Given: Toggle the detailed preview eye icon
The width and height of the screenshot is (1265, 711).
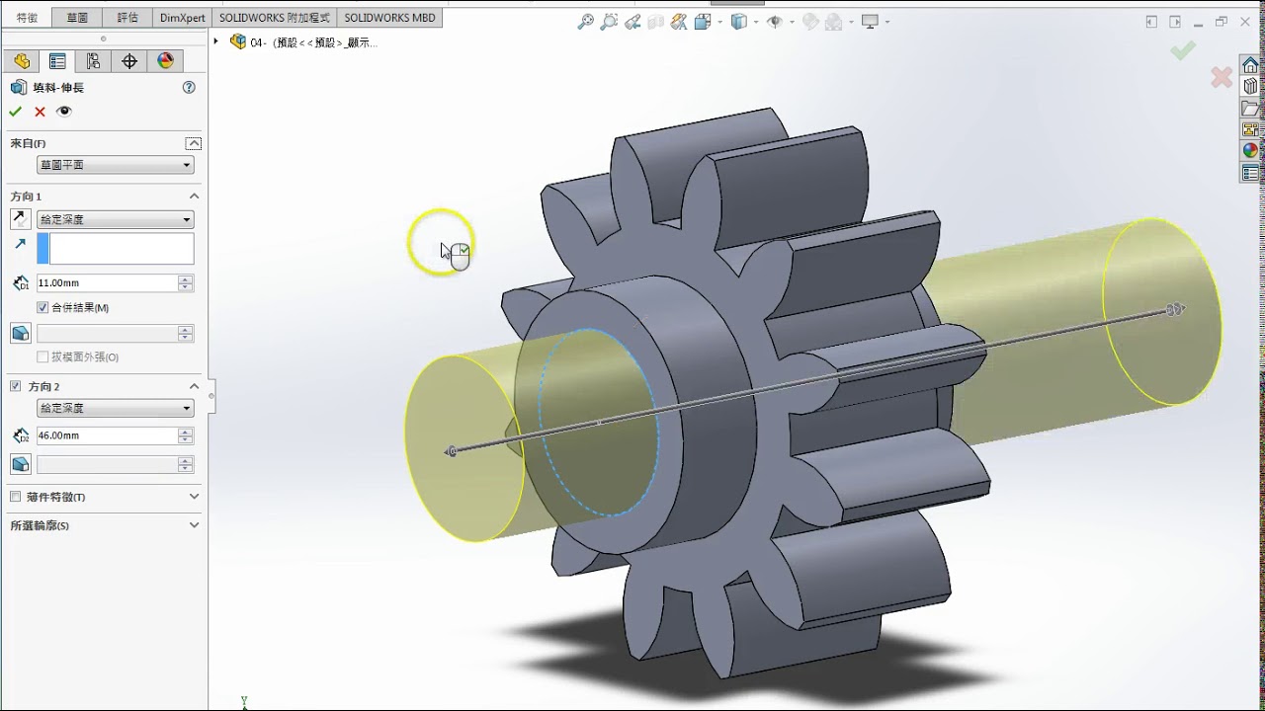Looking at the screenshot, I should point(64,112).
